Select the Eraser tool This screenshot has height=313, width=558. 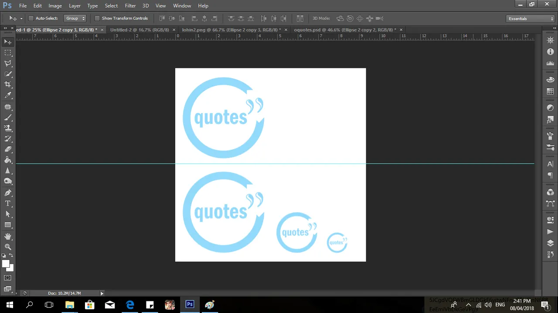pos(8,150)
